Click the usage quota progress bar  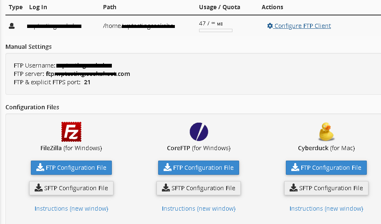(215, 30)
